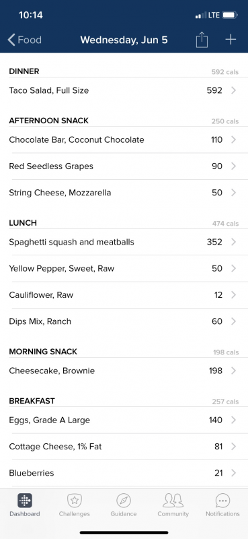Screen dimensions: 248x539
Task: Expand chevron beside Red Seedless Grapes
Action: (234, 166)
